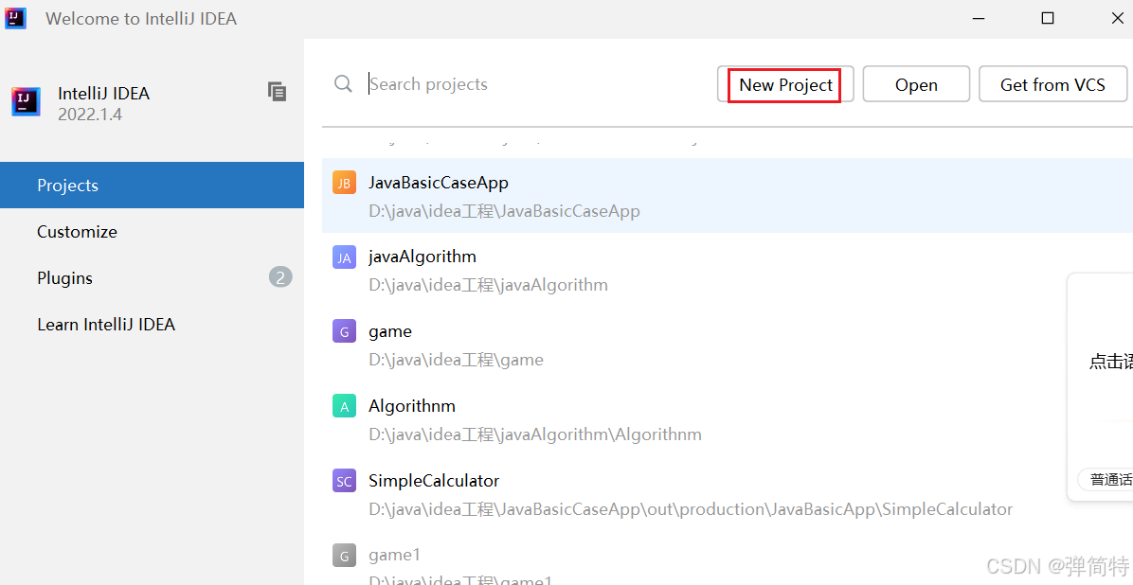The image size is (1133, 585).
Task: Click the New Project button
Action: [x=785, y=84]
